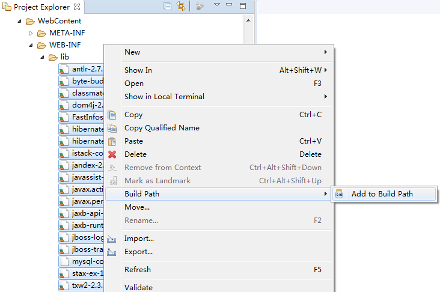440x292 pixels.
Task: Click the stax-ex-1 jar file icon
Action: tap(64, 273)
